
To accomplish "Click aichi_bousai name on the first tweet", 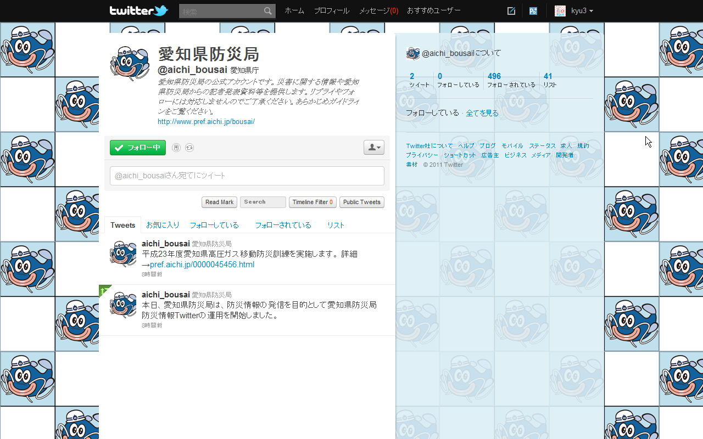I will point(166,243).
